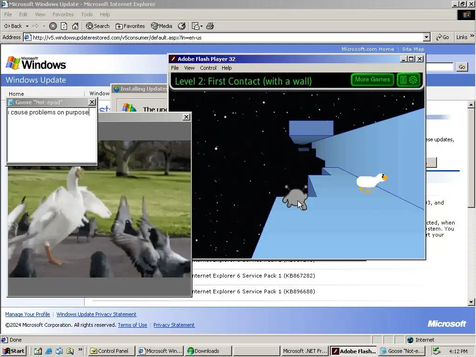Viewport: 476px width, 357px height.
Task: Click the Go button beside address bar
Action: (x=443, y=37)
